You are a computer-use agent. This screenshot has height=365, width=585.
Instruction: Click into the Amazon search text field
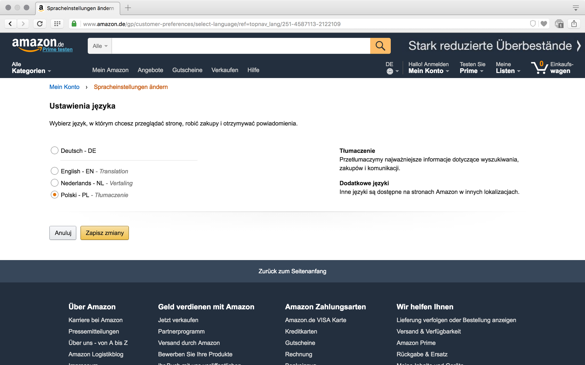point(241,46)
